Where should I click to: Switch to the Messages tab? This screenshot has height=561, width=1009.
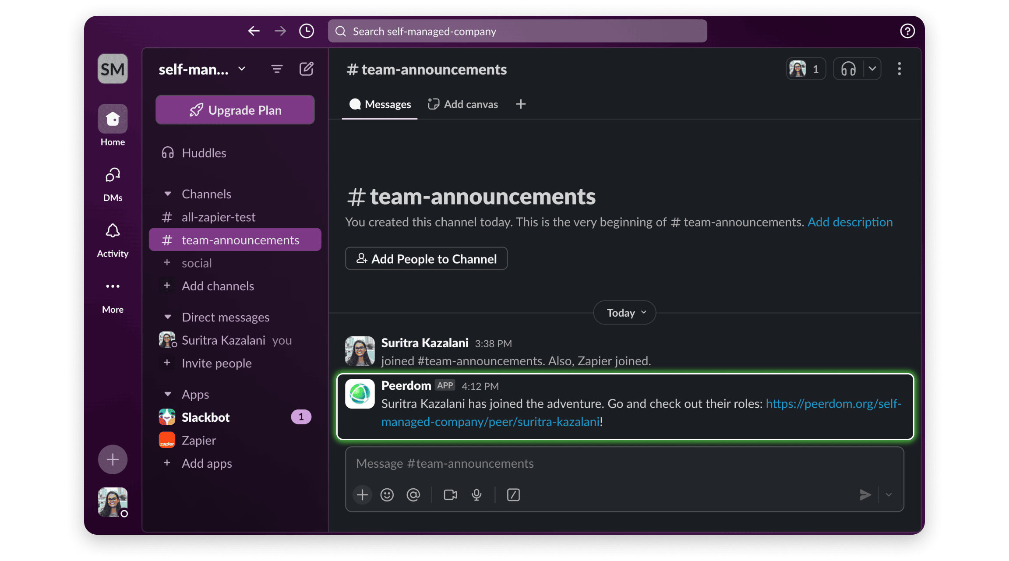(x=380, y=104)
